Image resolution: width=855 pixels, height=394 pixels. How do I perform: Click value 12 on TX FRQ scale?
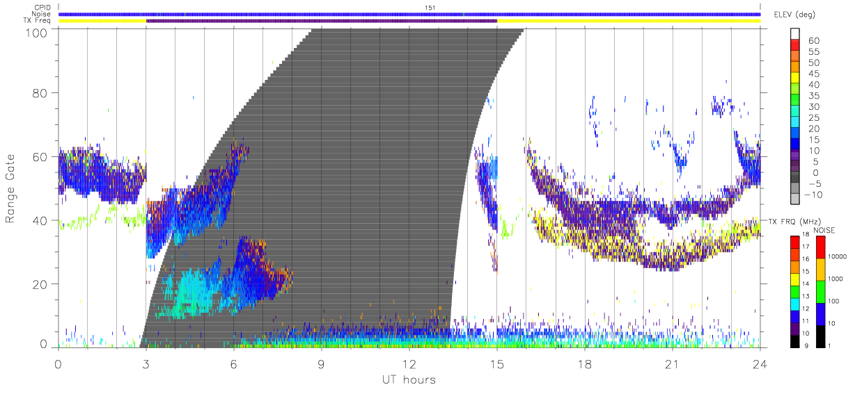pos(806,309)
